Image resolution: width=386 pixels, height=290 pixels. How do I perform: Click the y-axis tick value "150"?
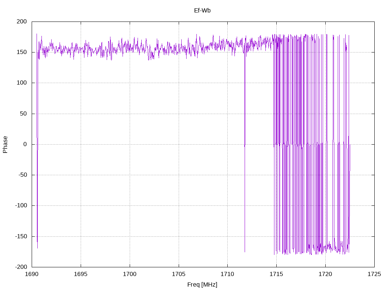pyautogui.click(x=21, y=52)
